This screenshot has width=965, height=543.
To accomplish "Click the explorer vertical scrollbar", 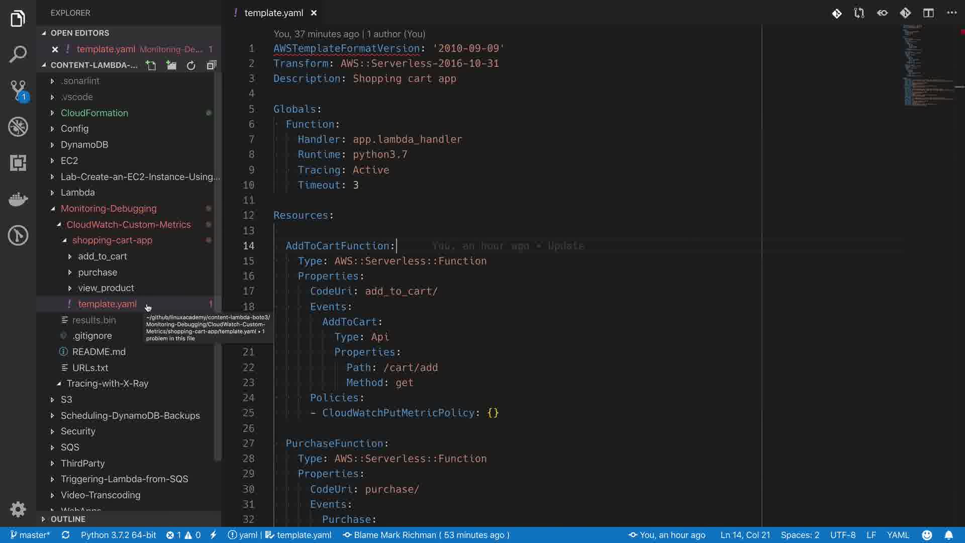I will click(x=218, y=266).
